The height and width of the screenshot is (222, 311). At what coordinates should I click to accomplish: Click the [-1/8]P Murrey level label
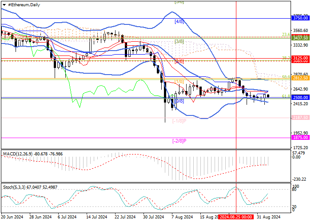[179, 121]
